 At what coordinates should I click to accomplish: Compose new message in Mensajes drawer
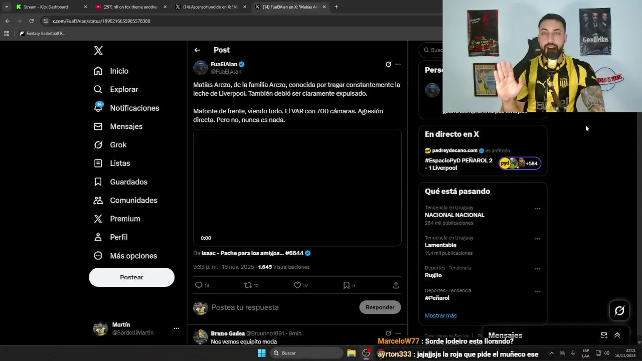(604, 335)
